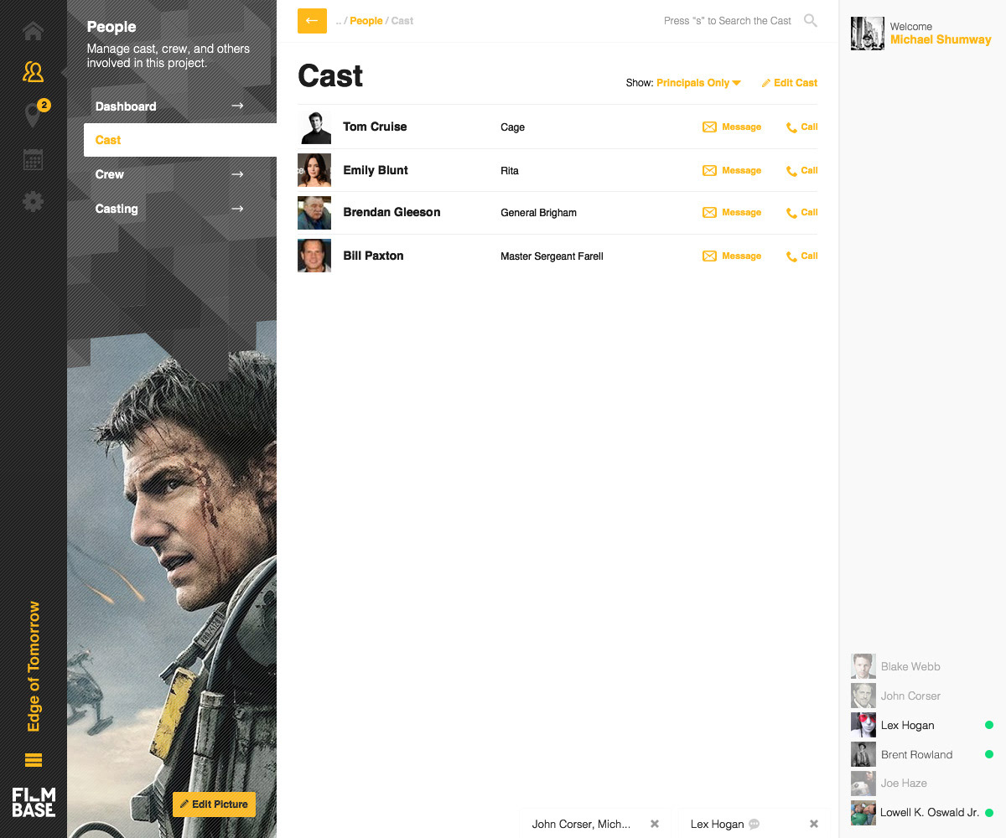The height and width of the screenshot is (838, 1006).
Task: Open Emily Blunt's photo thumbnail
Action: (314, 170)
